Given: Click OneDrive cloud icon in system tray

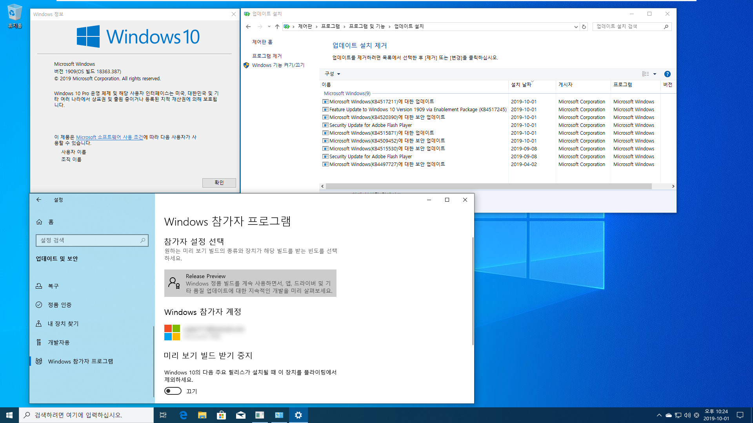Looking at the screenshot, I should coord(669,415).
